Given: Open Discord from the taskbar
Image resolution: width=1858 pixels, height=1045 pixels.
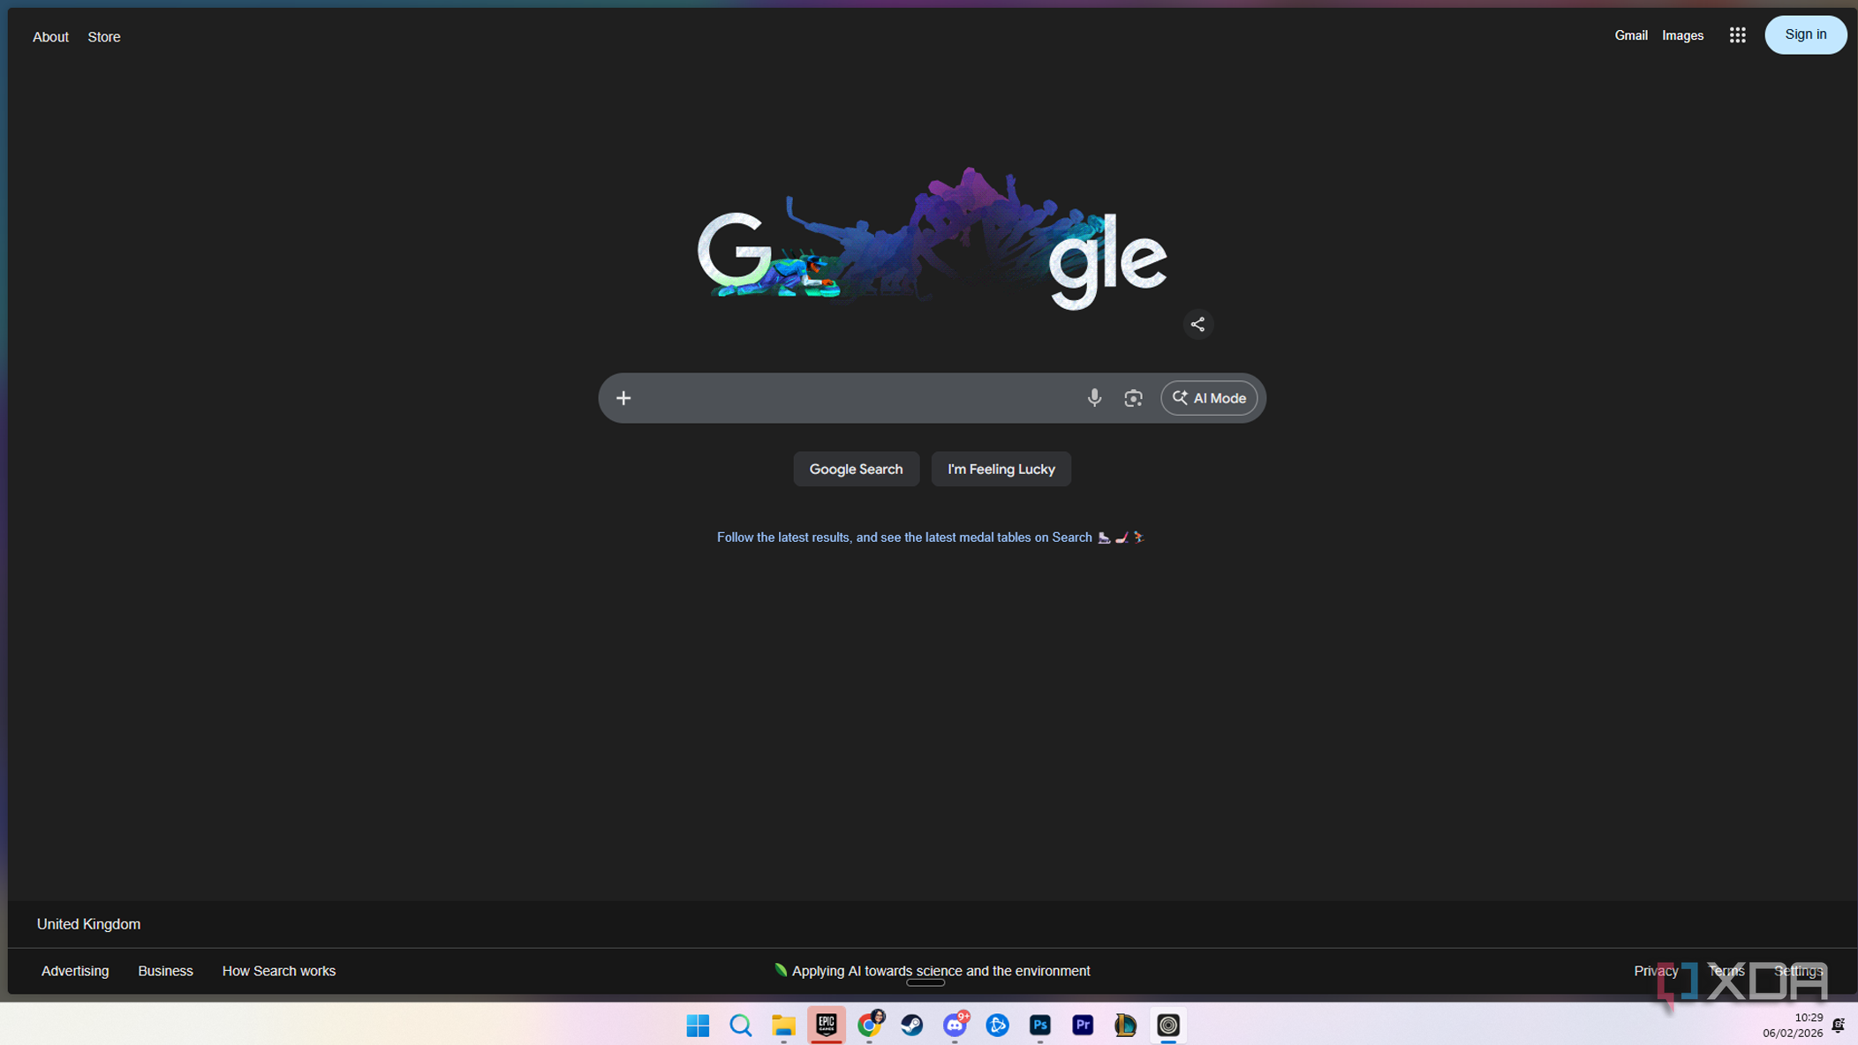Looking at the screenshot, I should point(955,1025).
